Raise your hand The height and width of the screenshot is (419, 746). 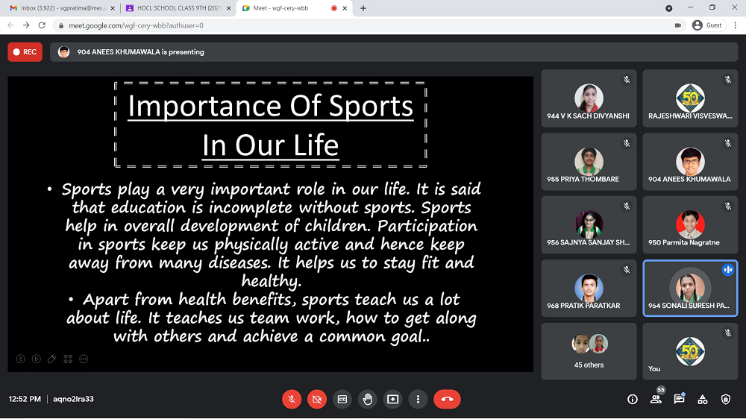[368, 399]
